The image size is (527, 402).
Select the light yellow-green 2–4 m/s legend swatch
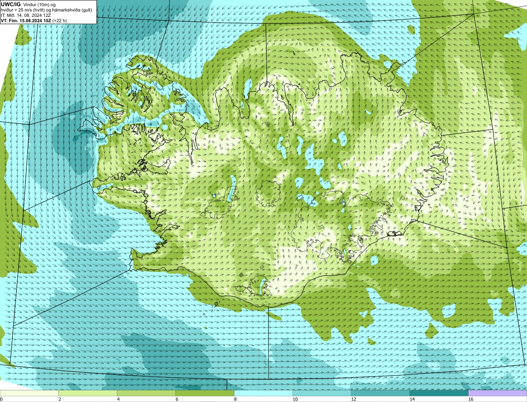pos(88,393)
